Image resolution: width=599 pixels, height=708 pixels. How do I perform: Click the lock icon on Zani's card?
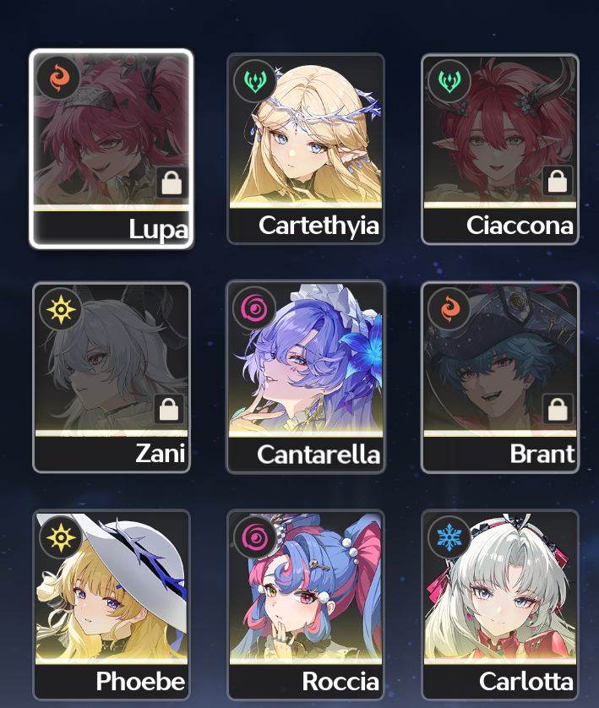(169, 409)
